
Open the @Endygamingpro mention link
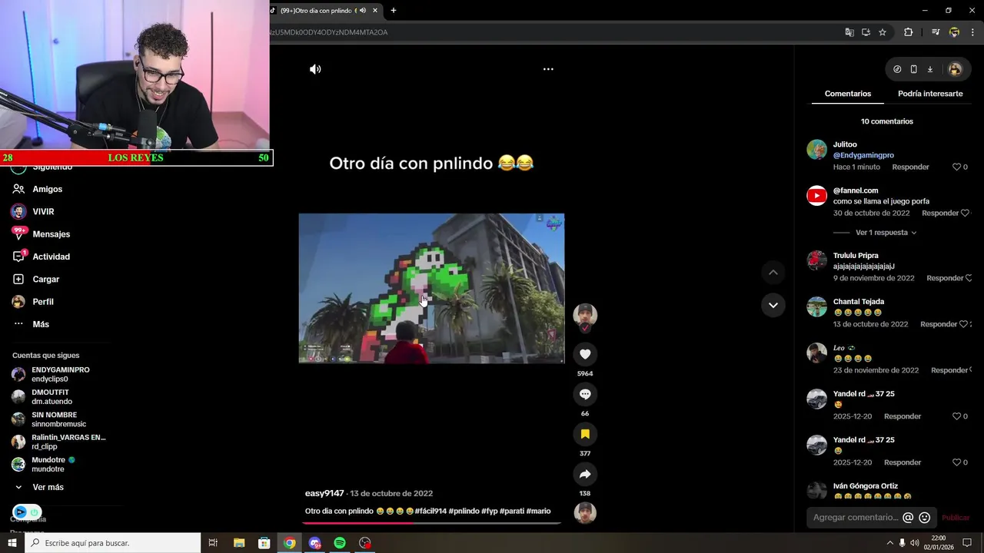tap(863, 155)
